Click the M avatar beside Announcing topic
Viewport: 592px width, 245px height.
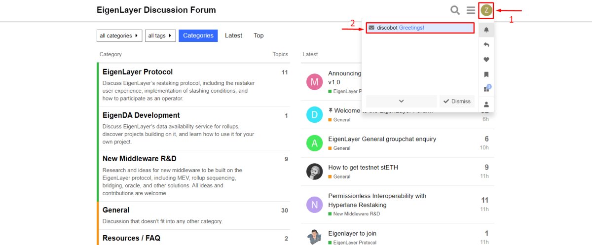click(x=314, y=81)
